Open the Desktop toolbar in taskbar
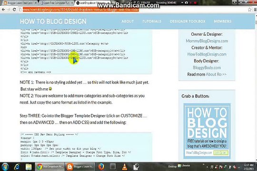Screen dimensions: 257x171 pyautogui.click(x=172, y=166)
